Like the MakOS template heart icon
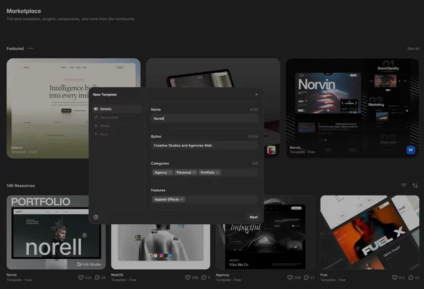 click(x=187, y=277)
